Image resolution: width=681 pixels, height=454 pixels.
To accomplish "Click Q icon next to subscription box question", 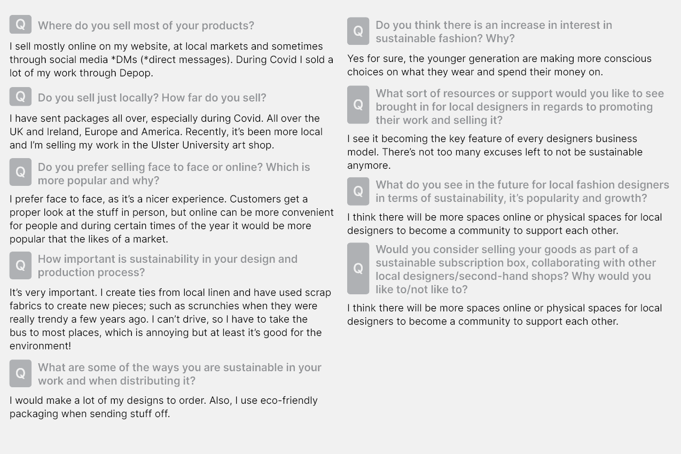I will click(x=358, y=269).
